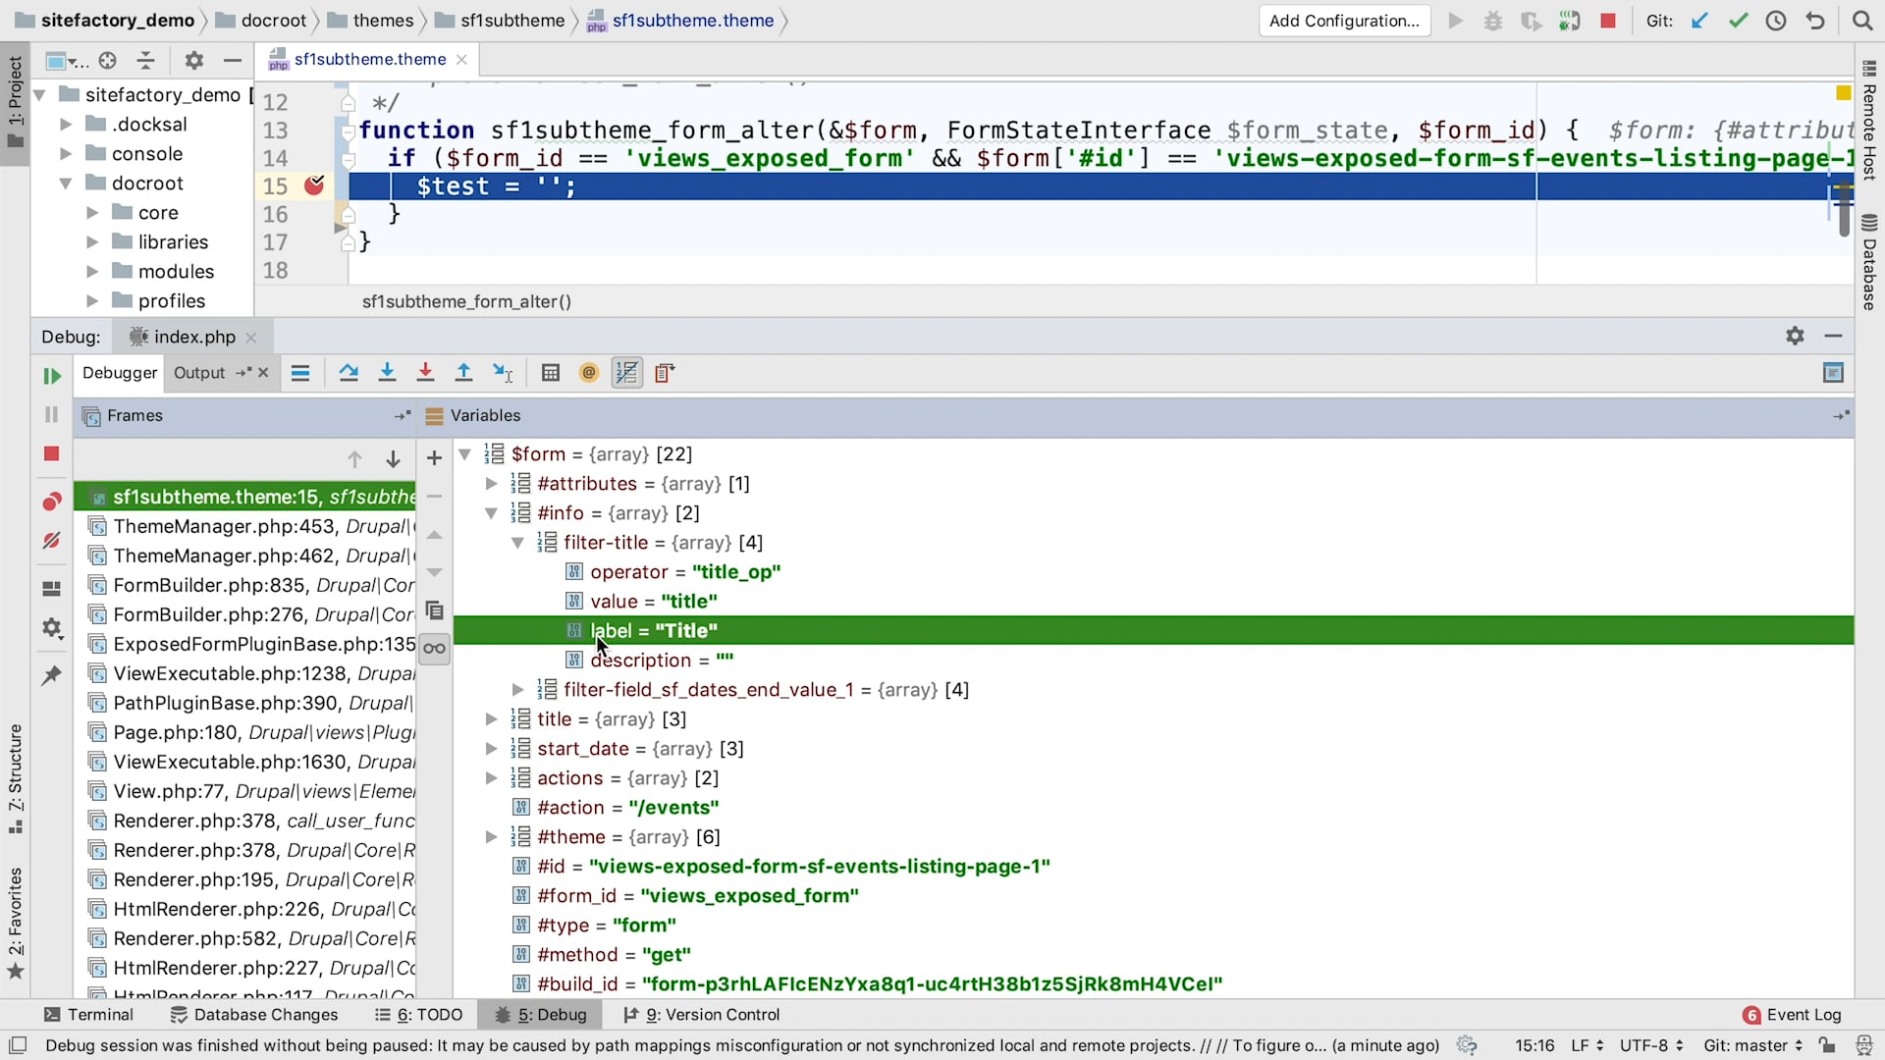Switch to the Output tab
Screen dimensions: 1885x1060
[199, 373]
